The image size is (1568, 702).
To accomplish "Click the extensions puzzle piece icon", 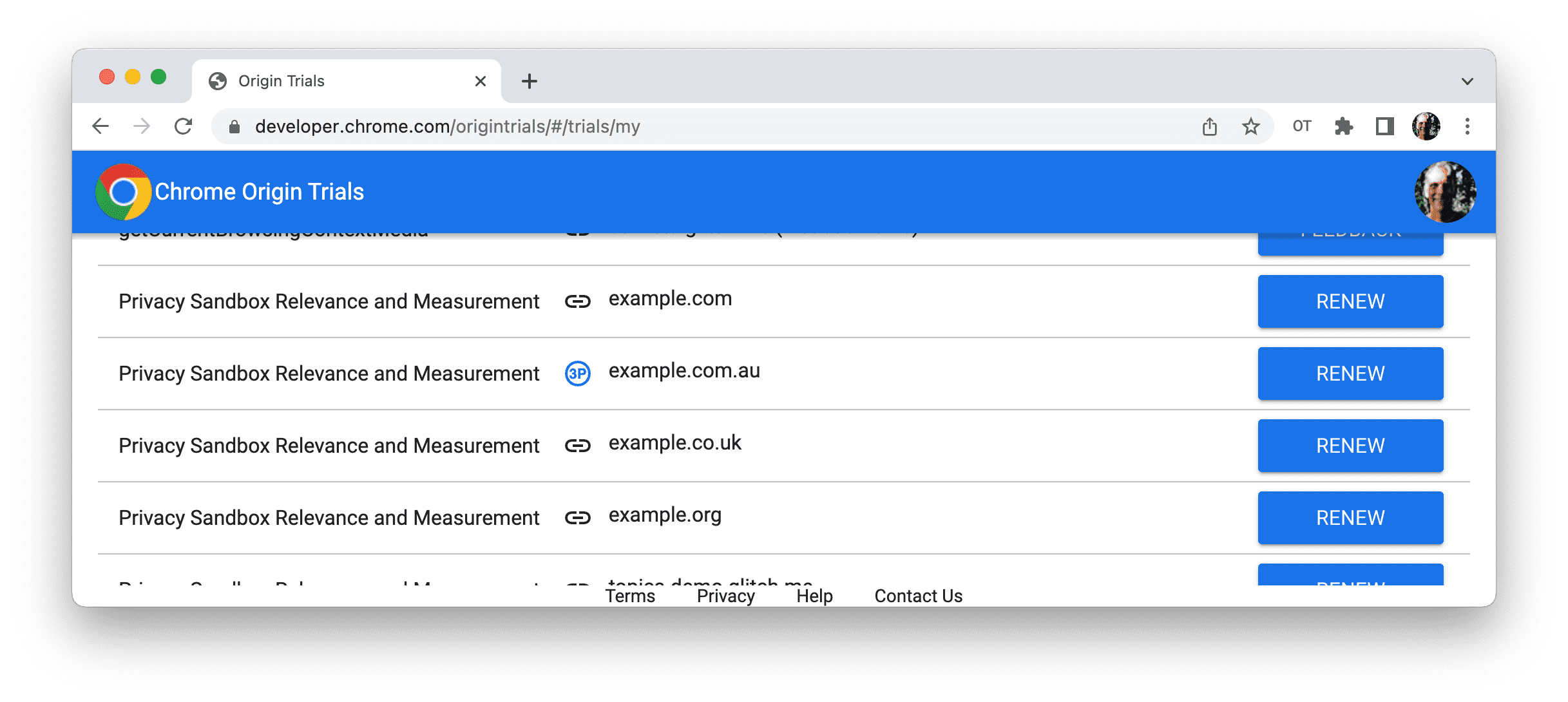I will 1341,126.
